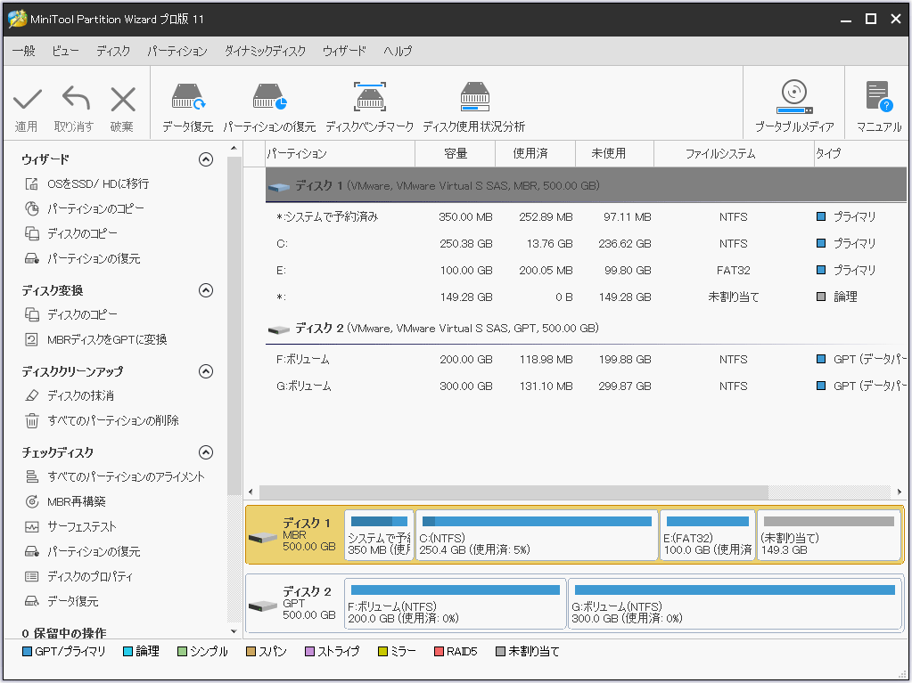
Task: Click OSをSSD/ HDに移行 link
Action: 98,184
